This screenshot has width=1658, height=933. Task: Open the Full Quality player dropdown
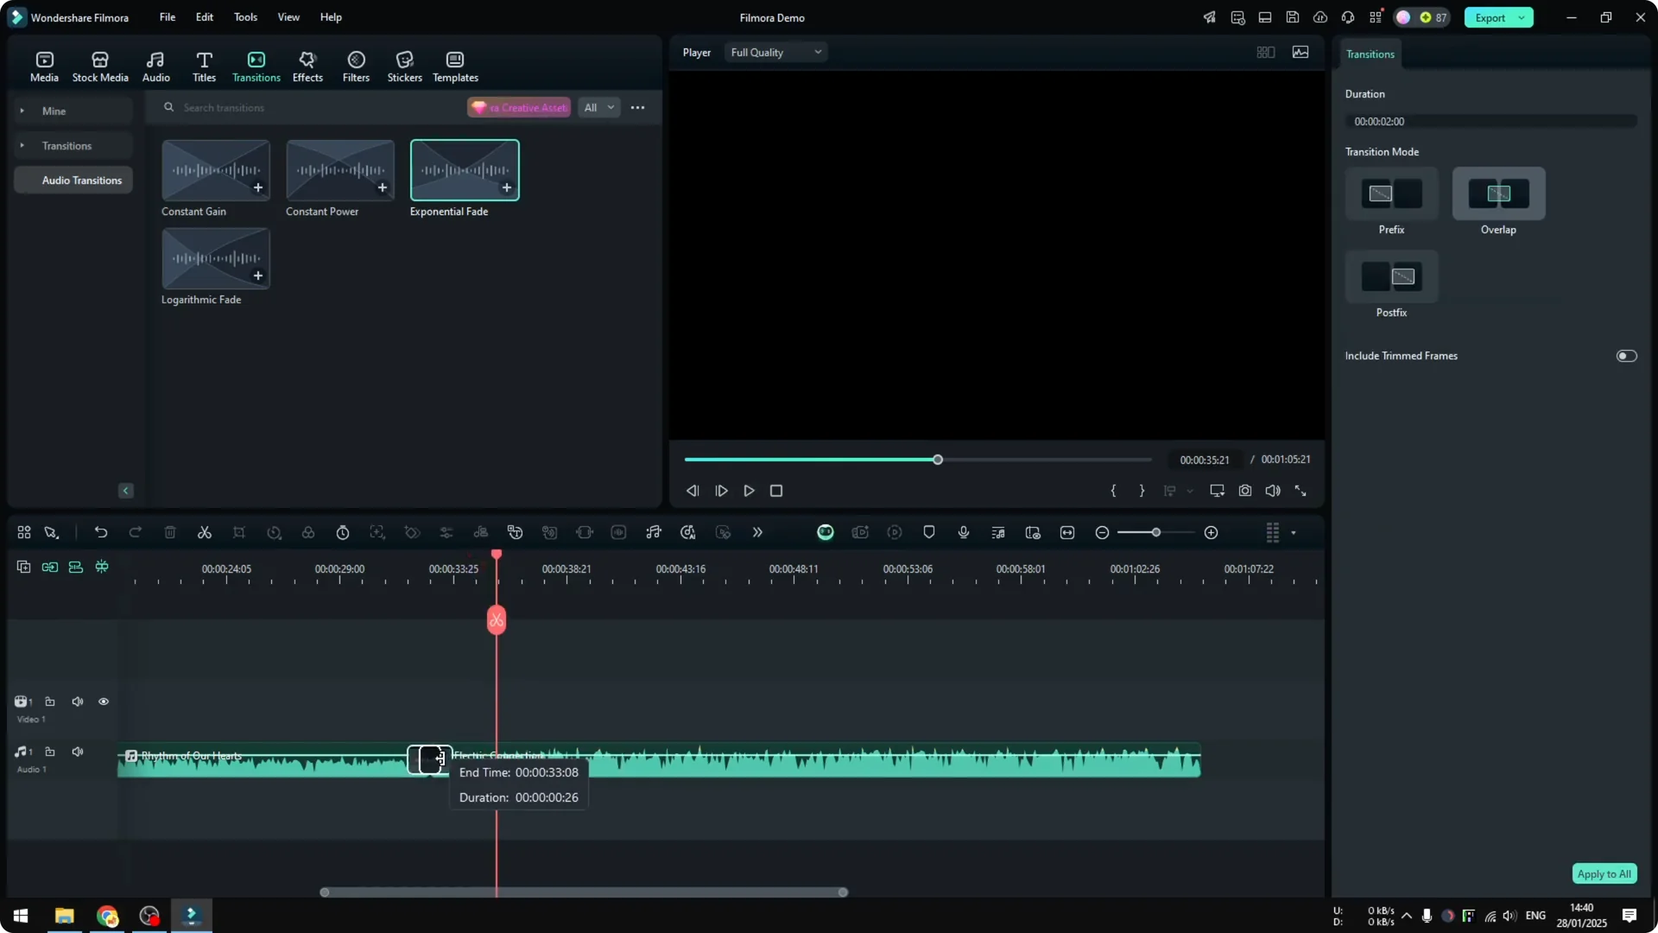click(775, 52)
